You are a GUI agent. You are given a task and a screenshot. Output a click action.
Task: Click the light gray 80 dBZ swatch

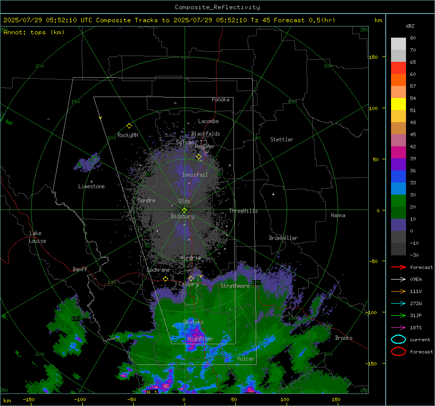click(398, 44)
